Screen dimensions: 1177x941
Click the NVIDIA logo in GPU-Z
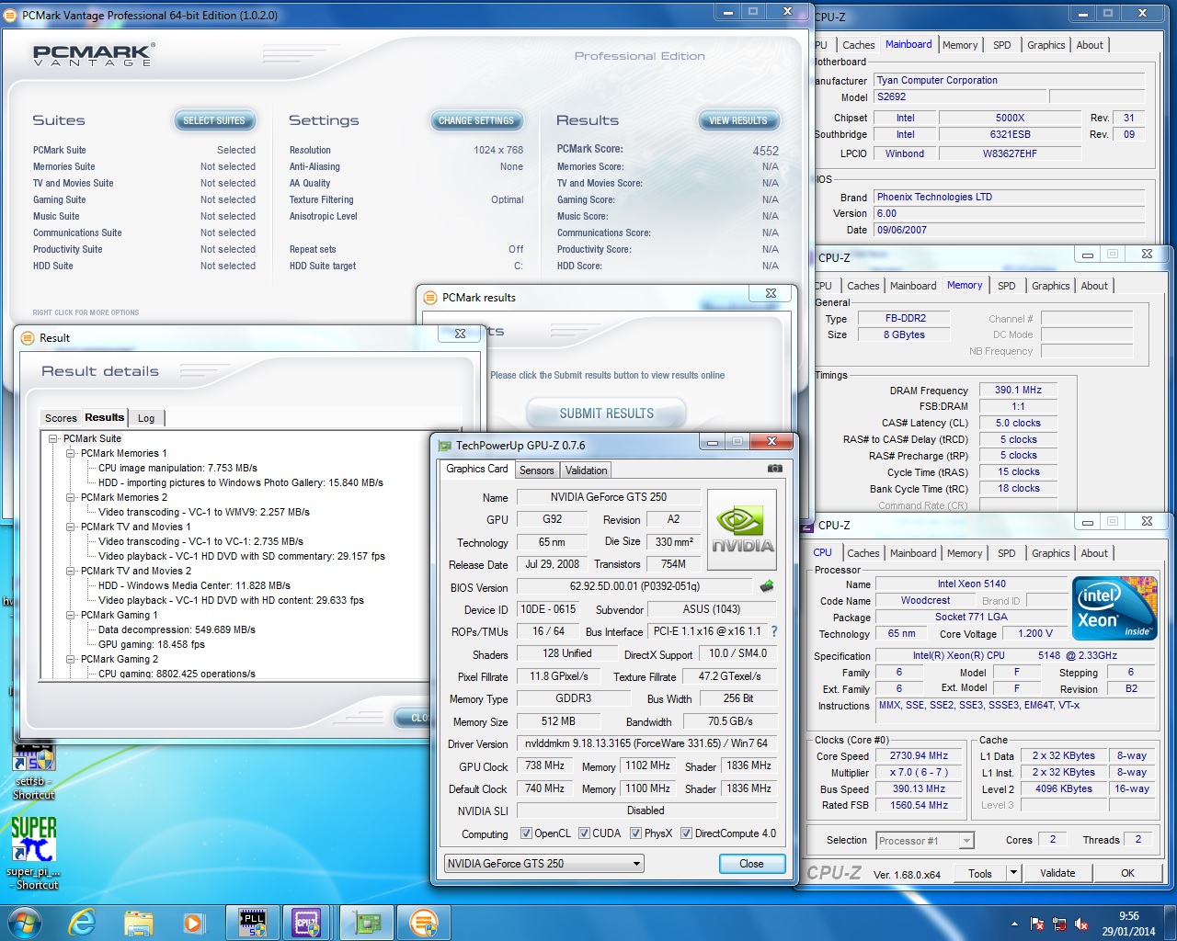[x=742, y=532]
